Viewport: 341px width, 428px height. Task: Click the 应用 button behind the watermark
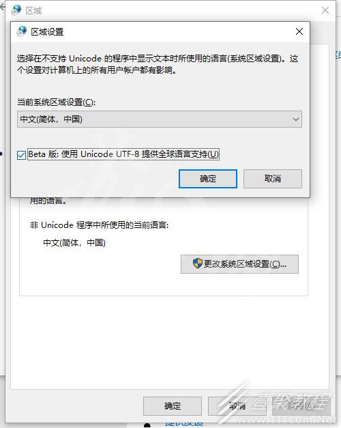pos(301,406)
